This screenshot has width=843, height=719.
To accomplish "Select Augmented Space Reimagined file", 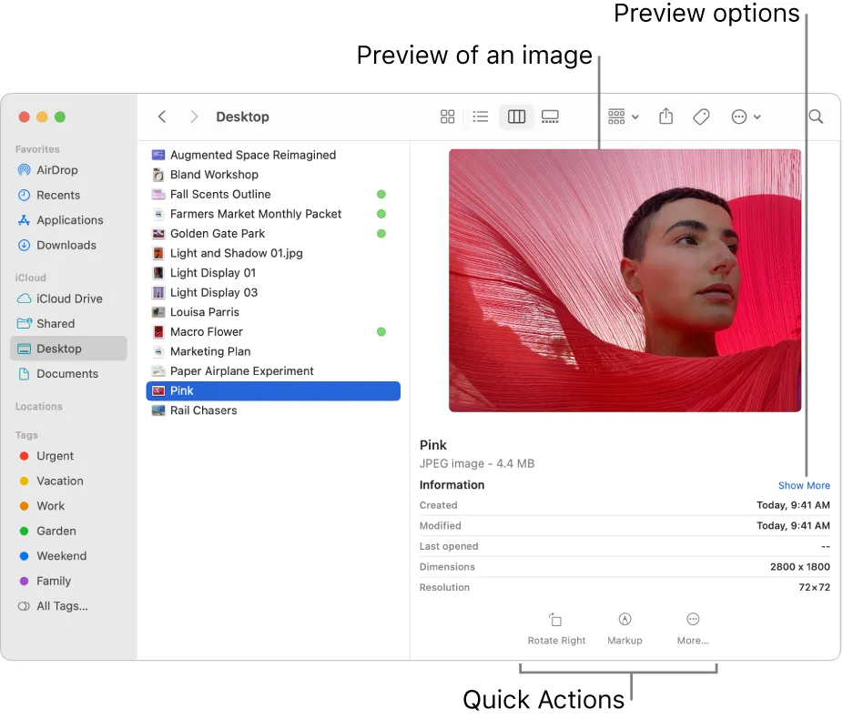I will pos(273,155).
